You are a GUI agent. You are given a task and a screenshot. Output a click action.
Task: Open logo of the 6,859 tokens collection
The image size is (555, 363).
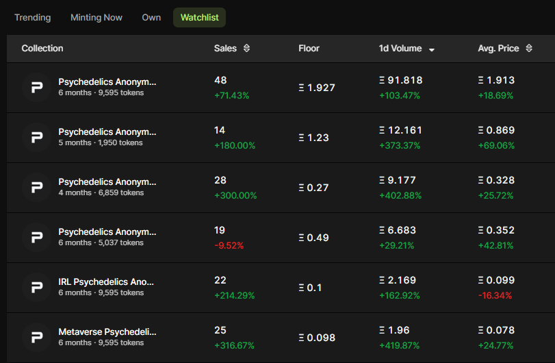[x=36, y=188]
